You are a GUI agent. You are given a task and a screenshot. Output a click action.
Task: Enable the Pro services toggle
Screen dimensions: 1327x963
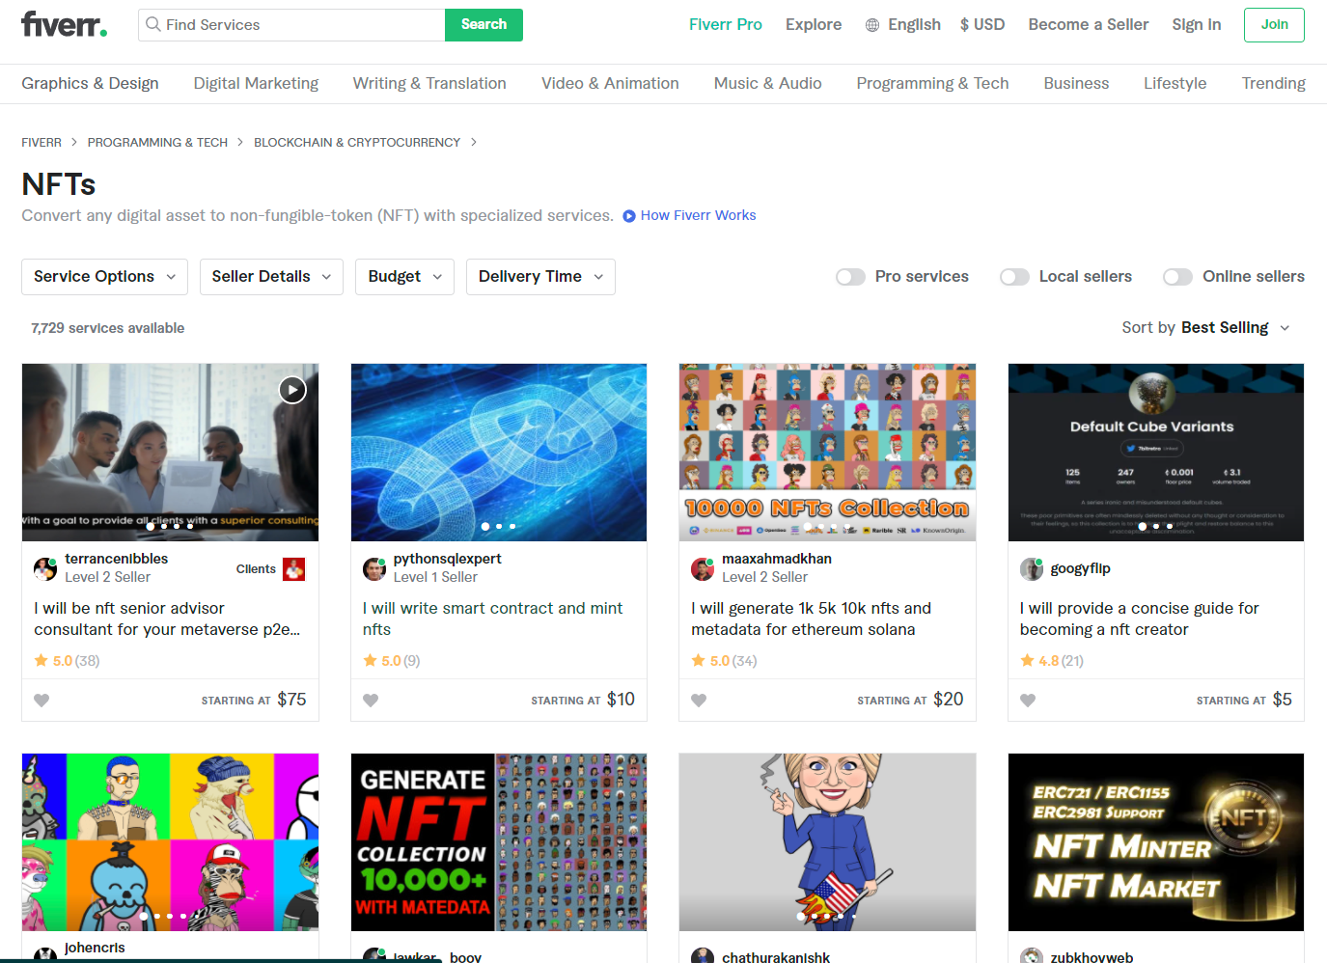coord(850,277)
